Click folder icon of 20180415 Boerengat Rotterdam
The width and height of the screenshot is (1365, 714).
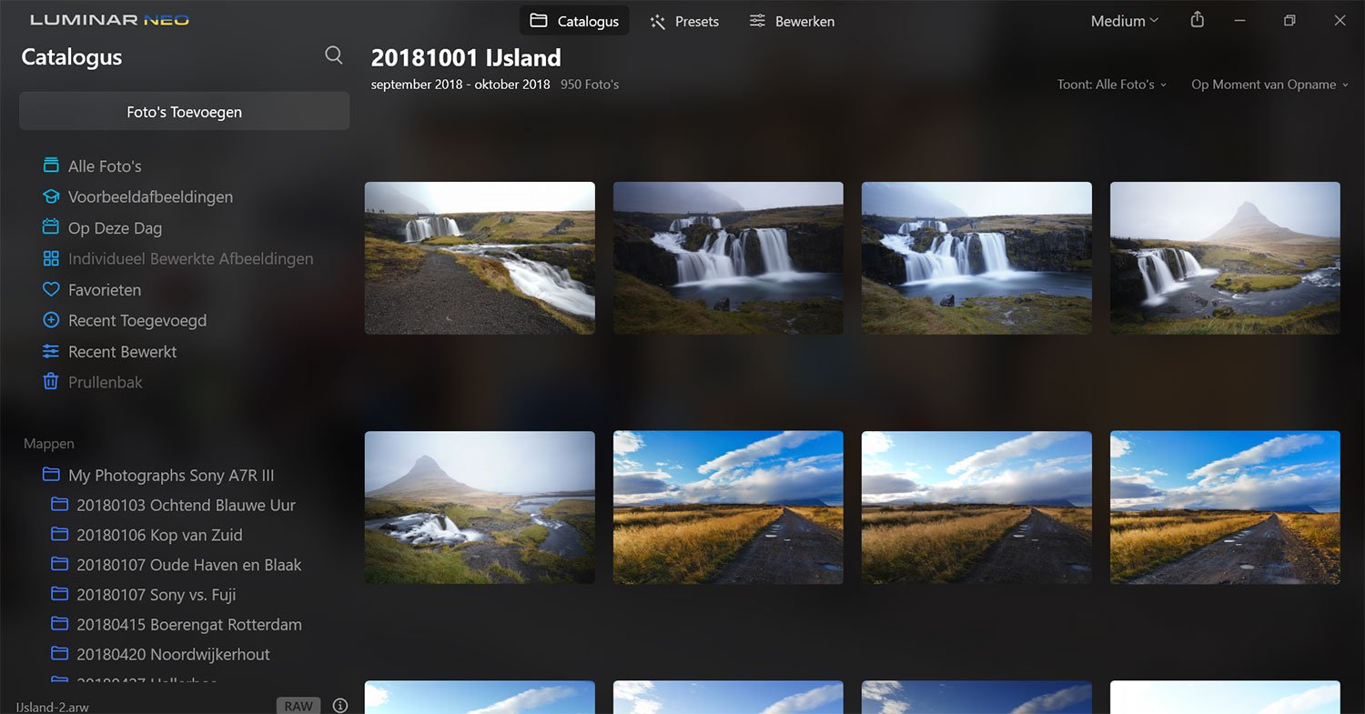click(x=60, y=624)
